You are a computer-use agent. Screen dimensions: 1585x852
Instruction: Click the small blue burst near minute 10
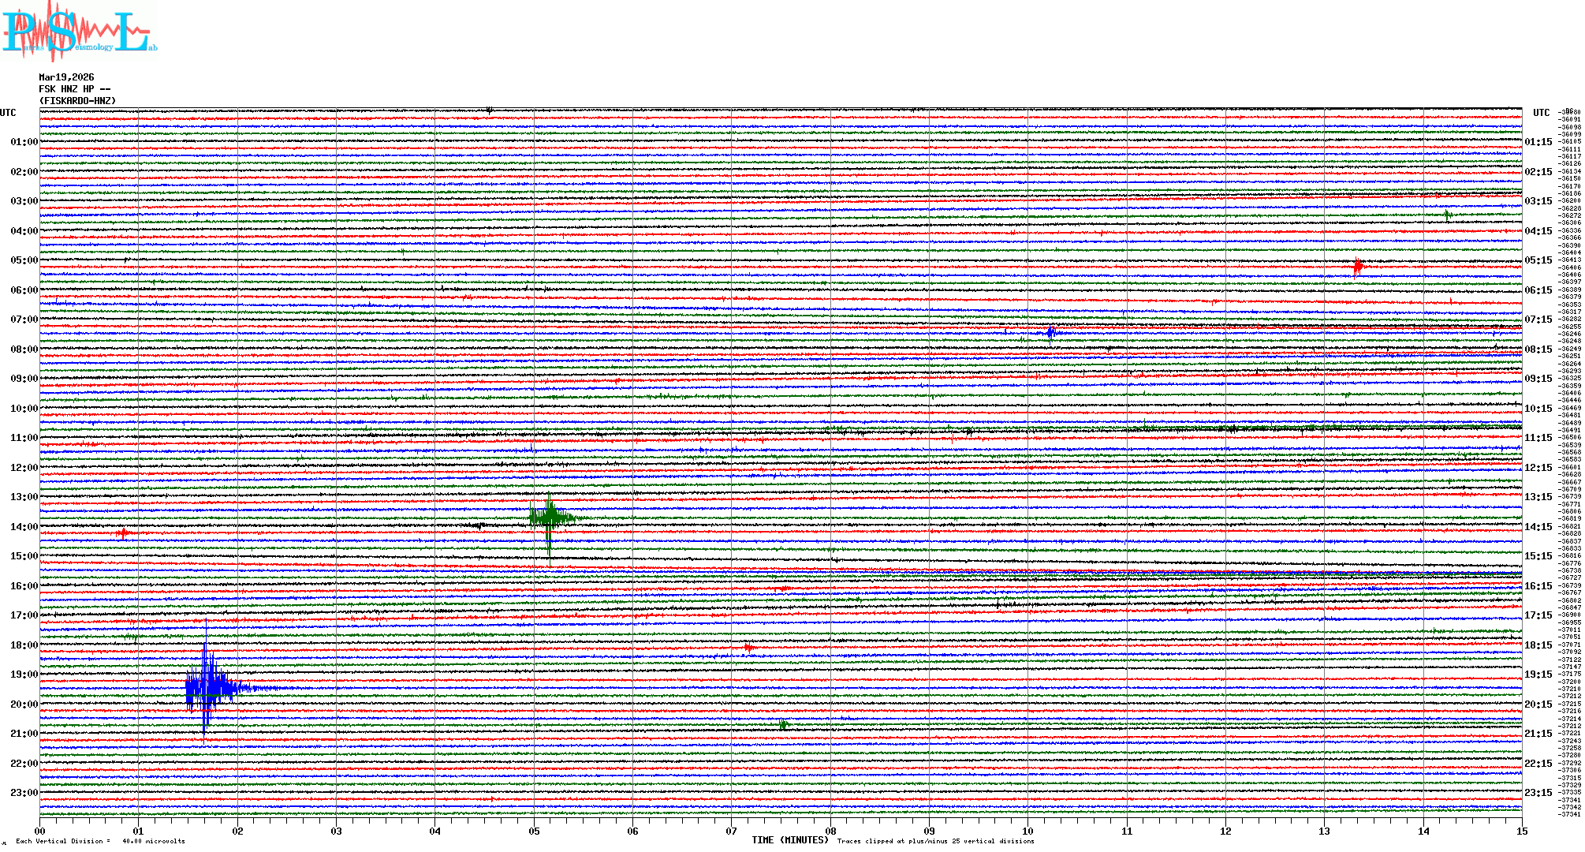coord(1051,332)
